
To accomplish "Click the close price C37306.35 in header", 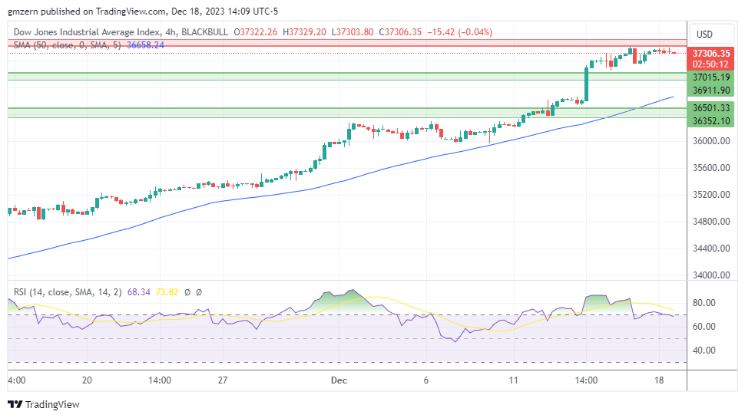I will (400, 32).
